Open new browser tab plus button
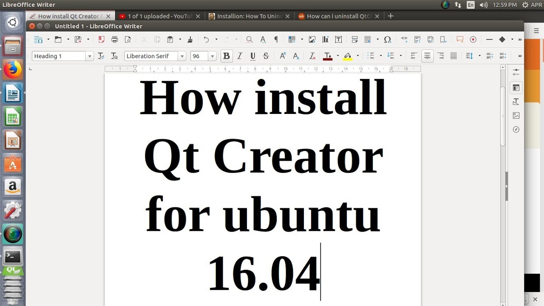Screen dimensions: 544x306 [x=391, y=16]
